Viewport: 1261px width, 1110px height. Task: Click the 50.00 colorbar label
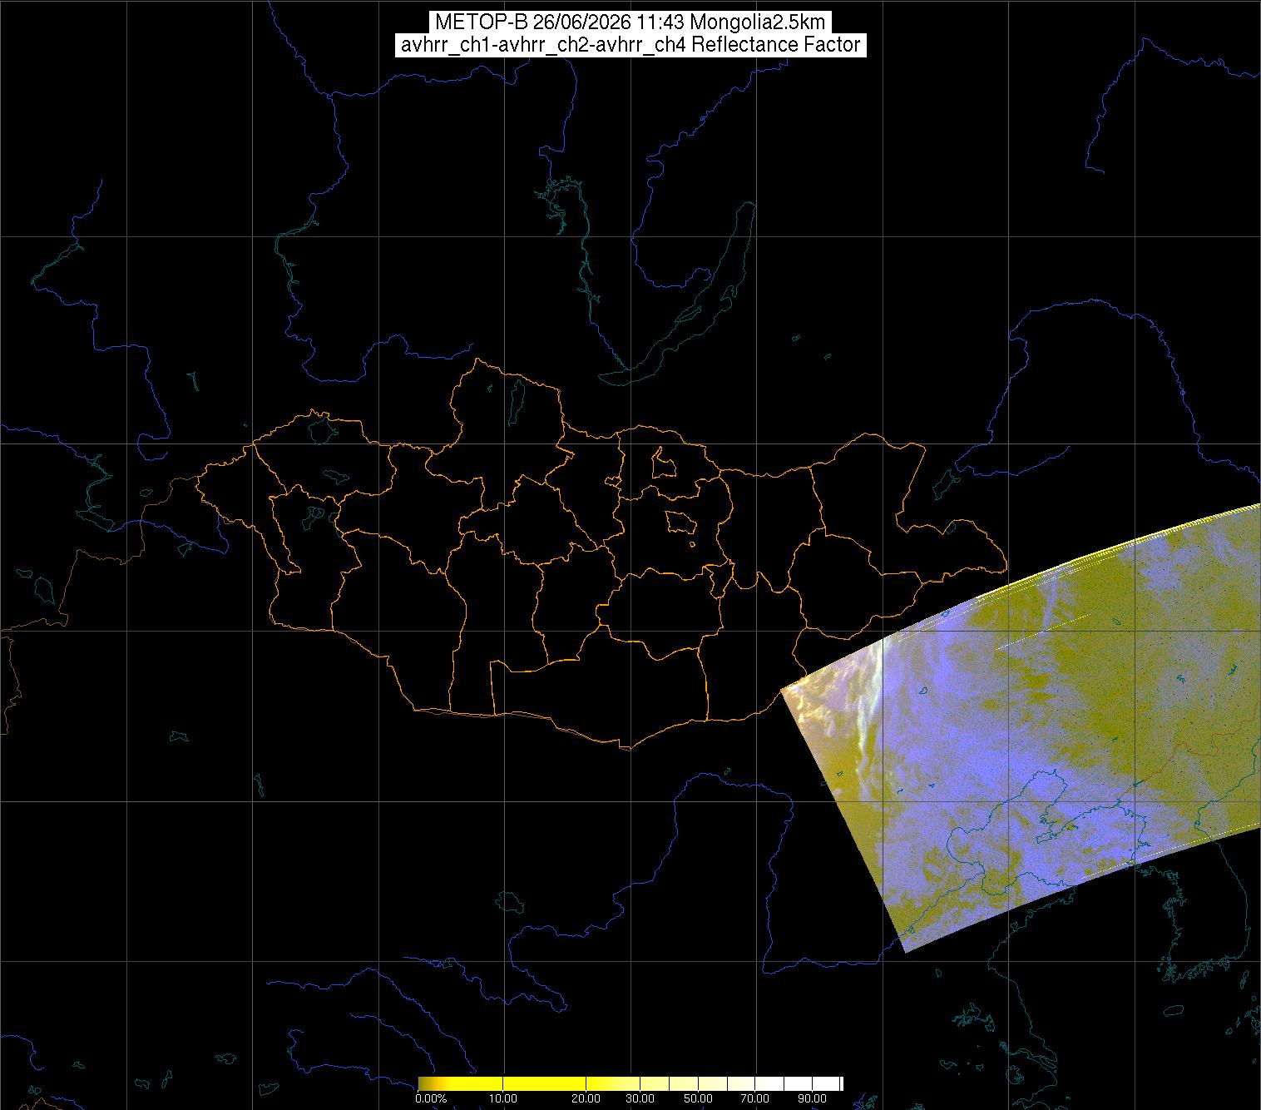(x=699, y=1098)
